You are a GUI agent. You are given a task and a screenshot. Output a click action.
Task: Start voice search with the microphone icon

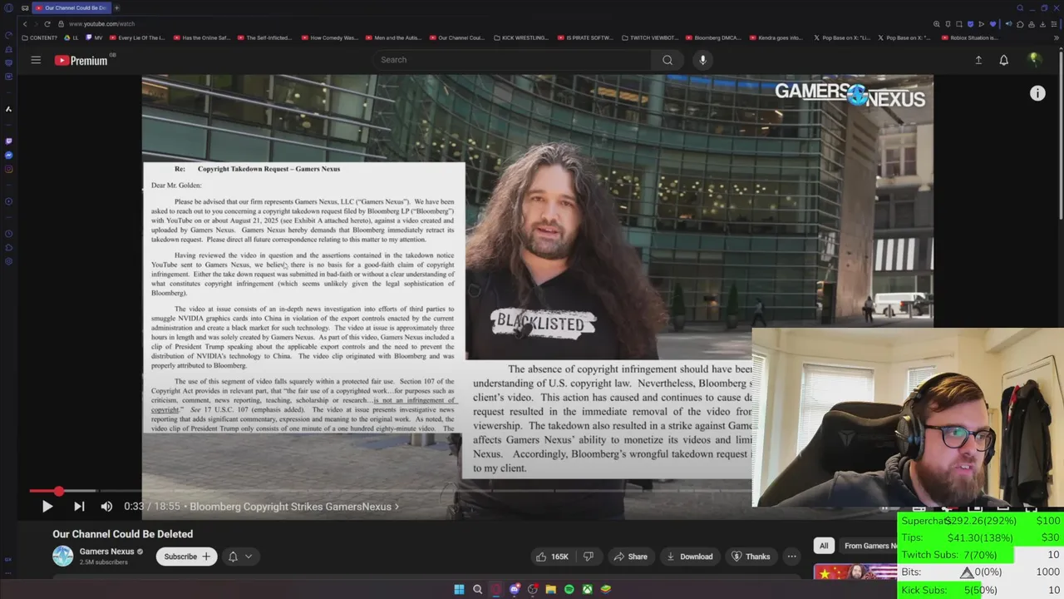(x=702, y=60)
